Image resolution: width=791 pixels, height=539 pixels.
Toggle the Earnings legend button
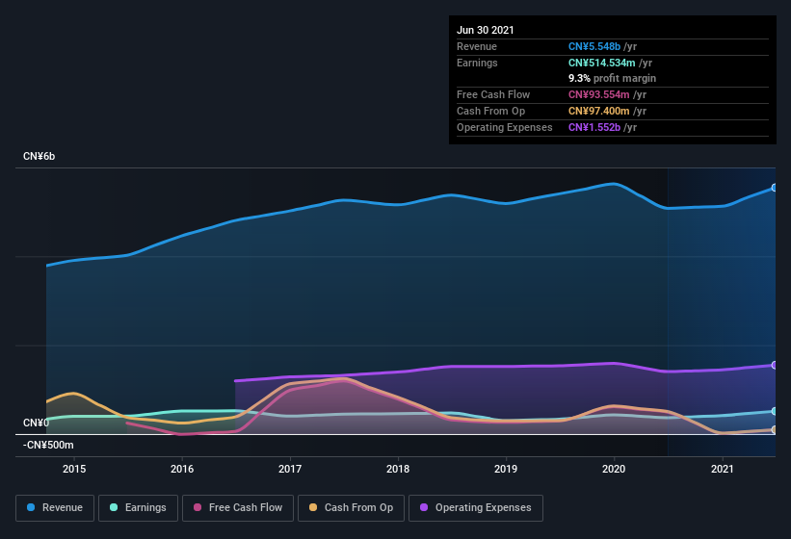[x=138, y=508]
